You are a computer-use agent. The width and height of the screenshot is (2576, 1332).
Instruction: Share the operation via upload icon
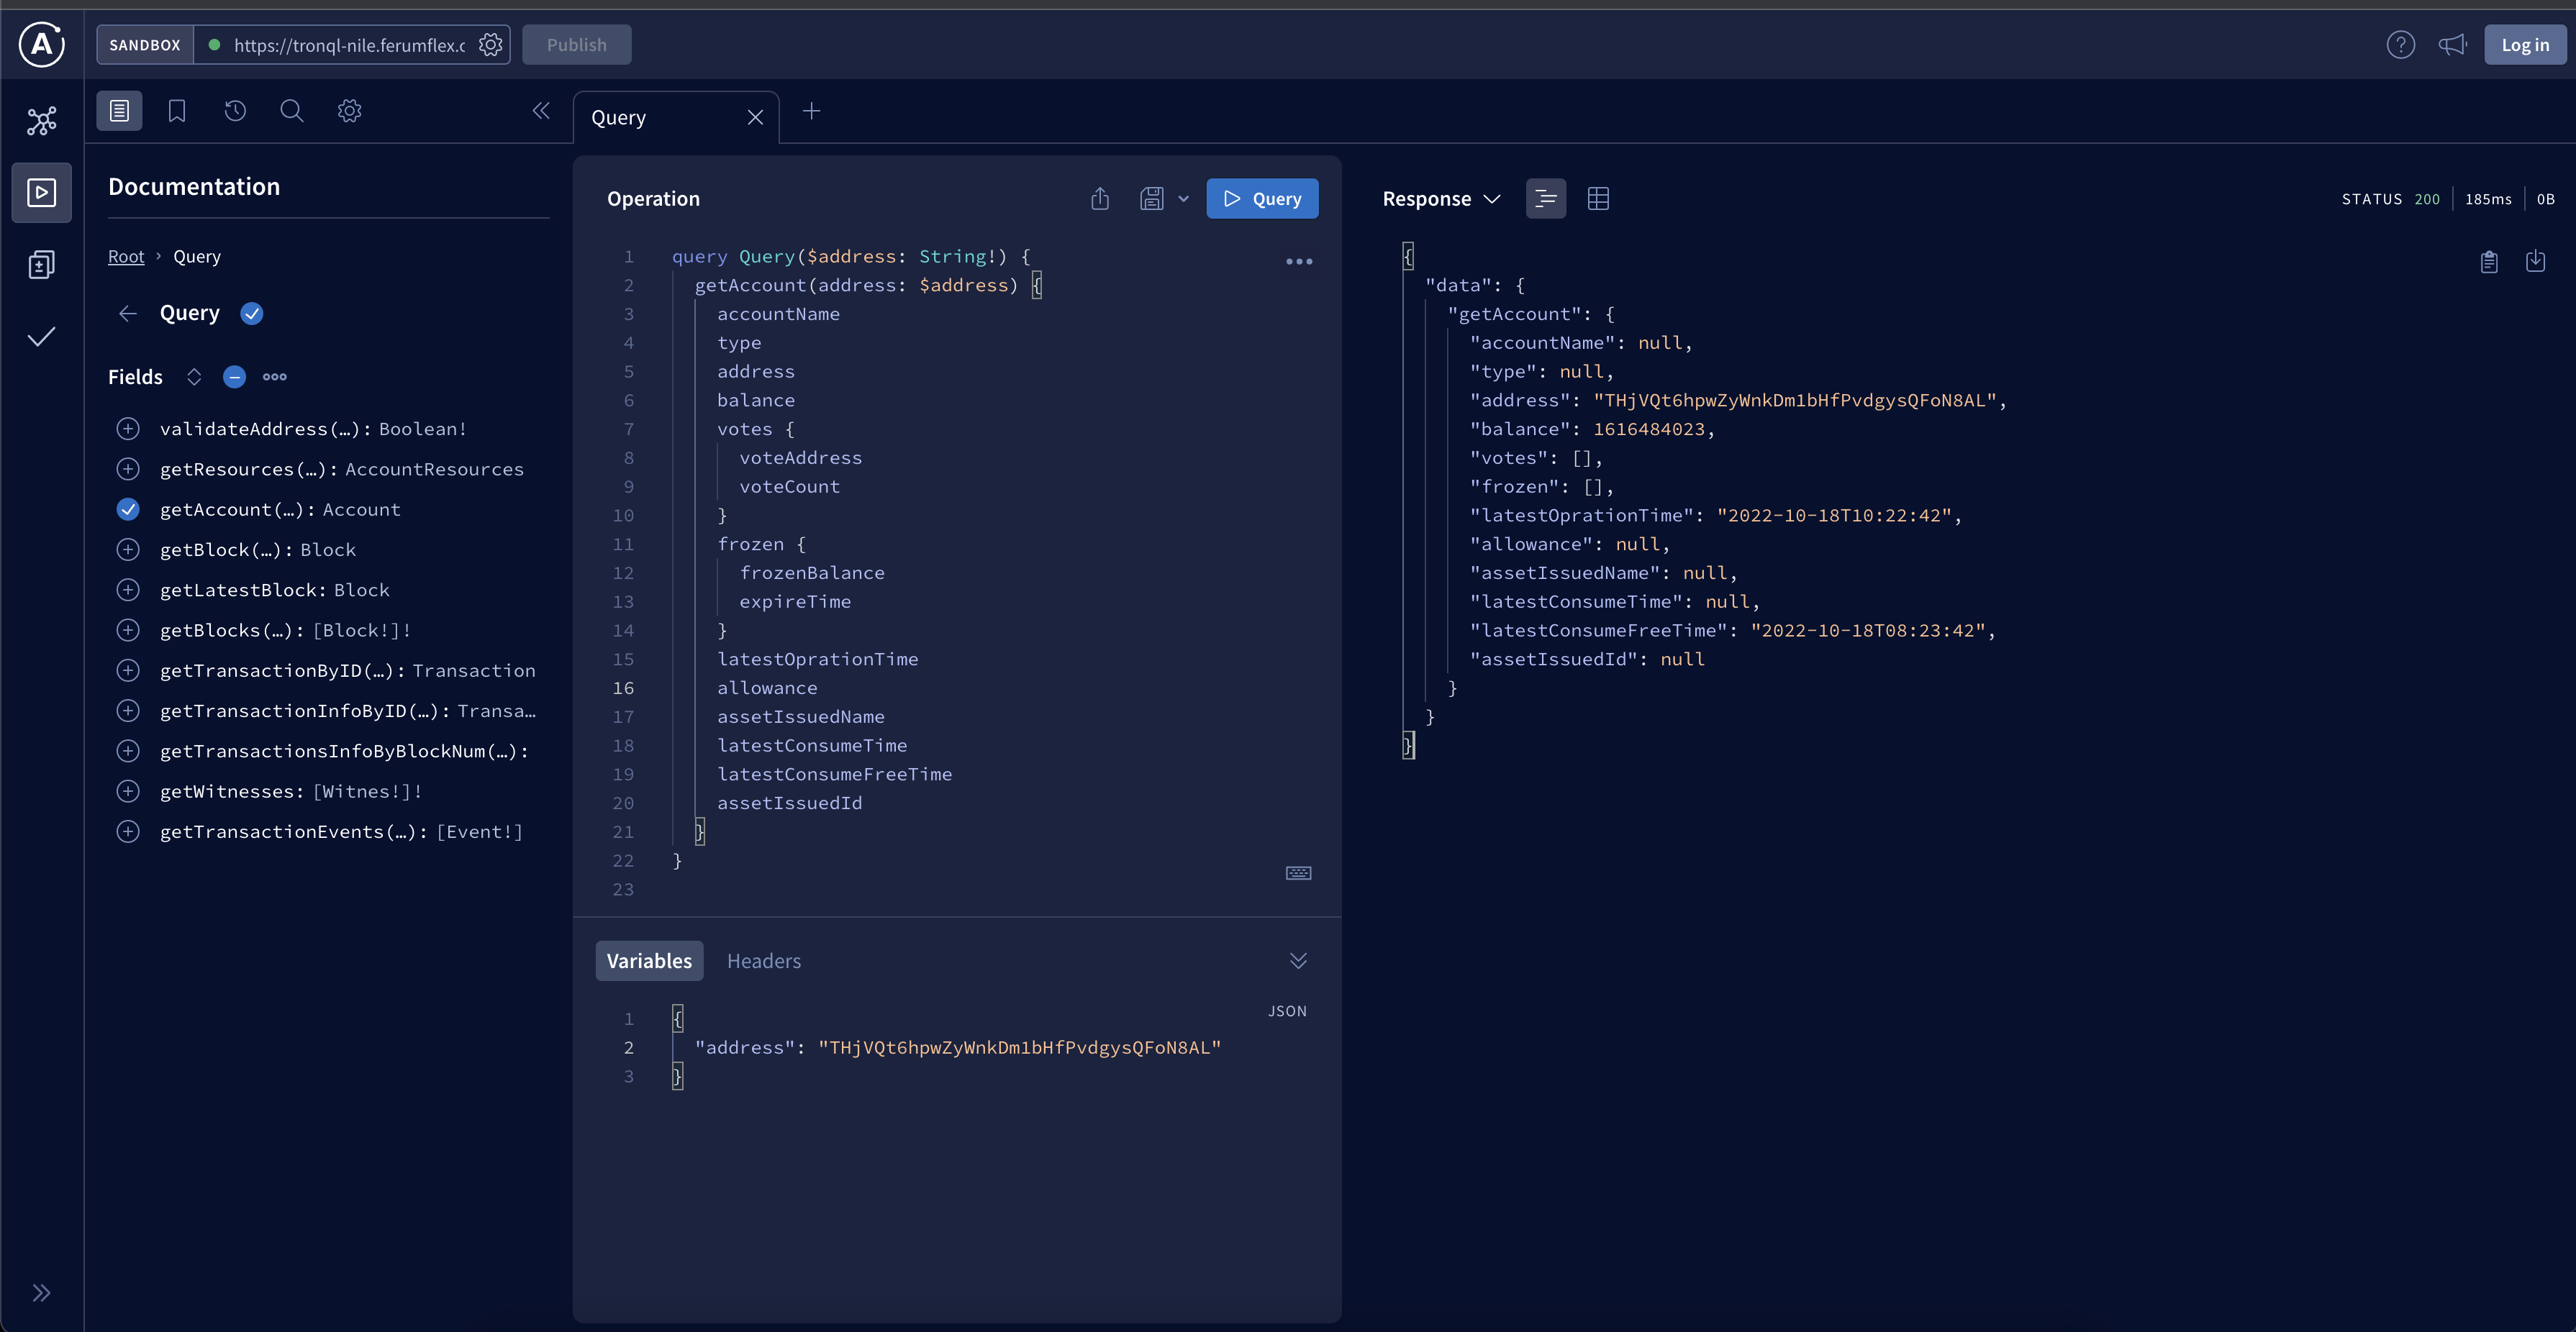[1100, 199]
